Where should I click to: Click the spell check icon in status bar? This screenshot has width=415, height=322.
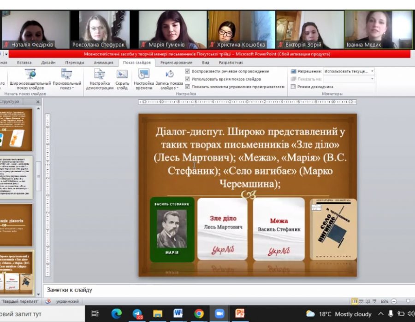coord(47,302)
